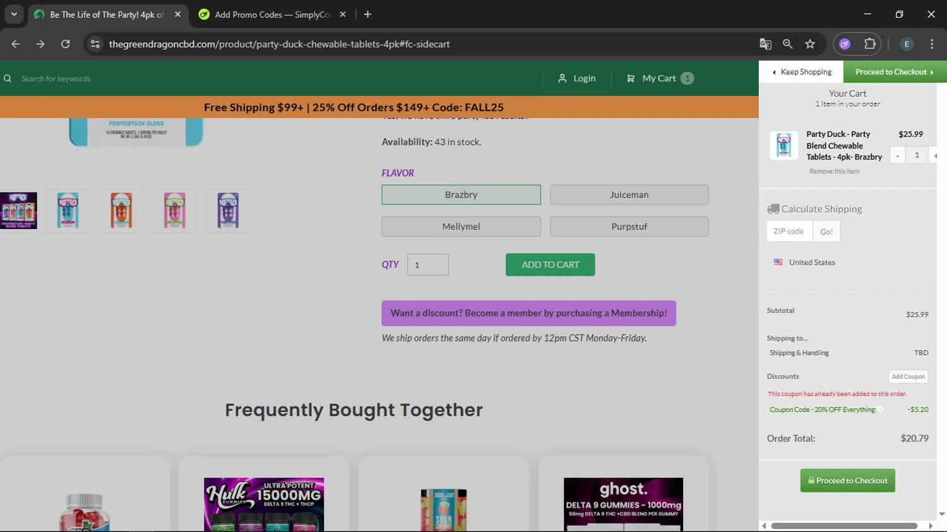
Task: Open the browser extensions puzzle icon
Action: pos(870,44)
